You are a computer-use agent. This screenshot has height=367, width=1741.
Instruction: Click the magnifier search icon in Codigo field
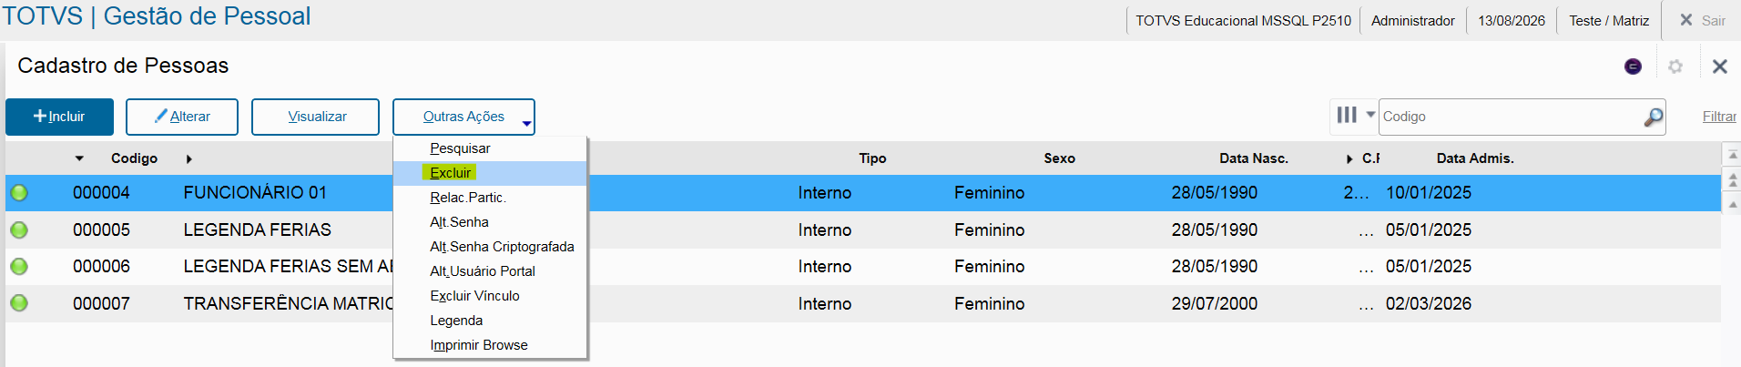[1654, 117]
